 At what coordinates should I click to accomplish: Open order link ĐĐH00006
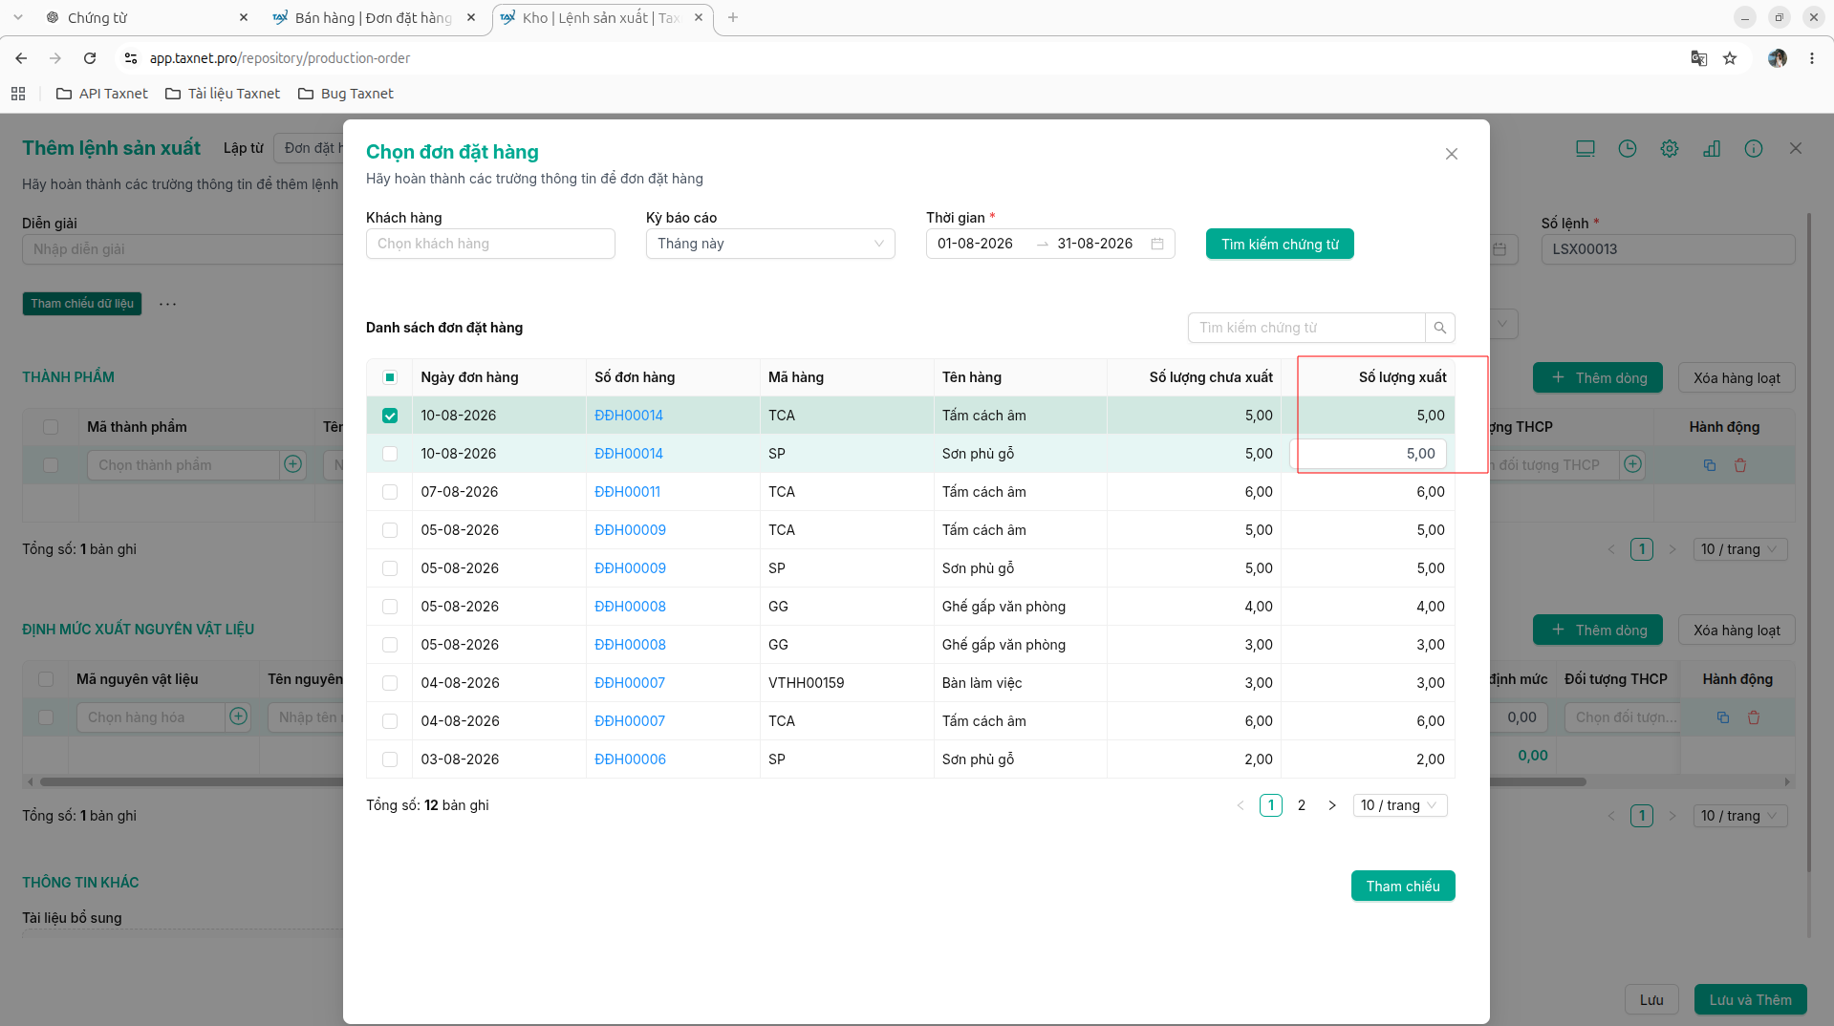click(630, 759)
